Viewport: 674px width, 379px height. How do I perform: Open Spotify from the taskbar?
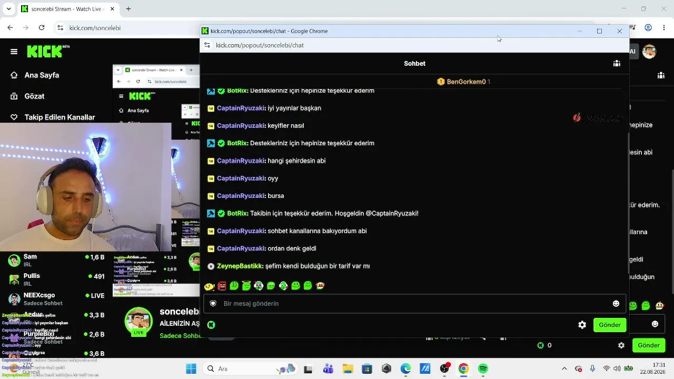coord(483,368)
